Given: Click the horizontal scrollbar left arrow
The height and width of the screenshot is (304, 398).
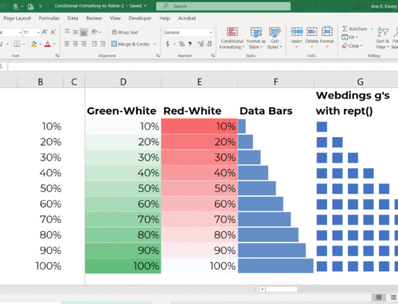Looking at the screenshot, I should (x=262, y=289).
